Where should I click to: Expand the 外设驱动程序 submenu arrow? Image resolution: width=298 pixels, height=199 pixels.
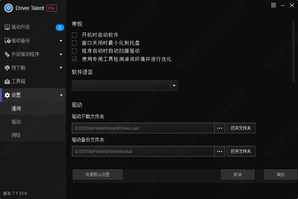61,54
